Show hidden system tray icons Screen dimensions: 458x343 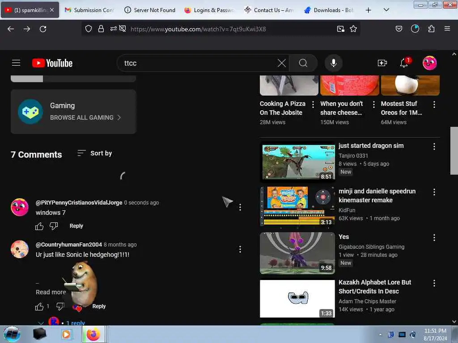(x=380, y=335)
